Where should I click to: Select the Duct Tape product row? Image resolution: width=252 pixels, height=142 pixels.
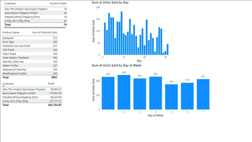pyautogui.click(x=30, y=42)
